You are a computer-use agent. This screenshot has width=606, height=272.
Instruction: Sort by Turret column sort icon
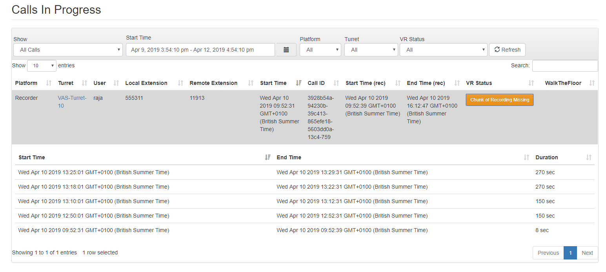pos(84,83)
